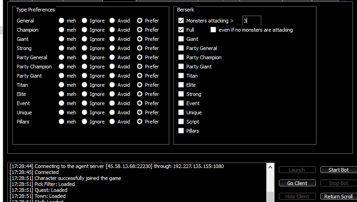
Task: Click the Go Client button
Action: point(297,183)
